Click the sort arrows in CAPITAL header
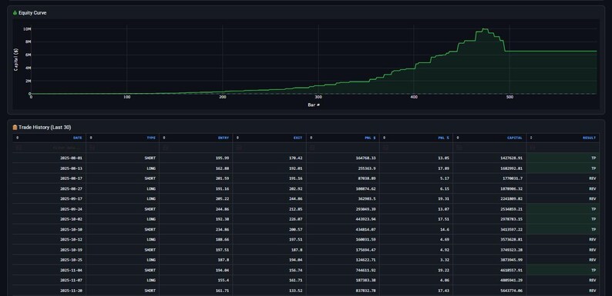The height and width of the screenshot is (296, 612). pyautogui.click(x=458, y=138)
